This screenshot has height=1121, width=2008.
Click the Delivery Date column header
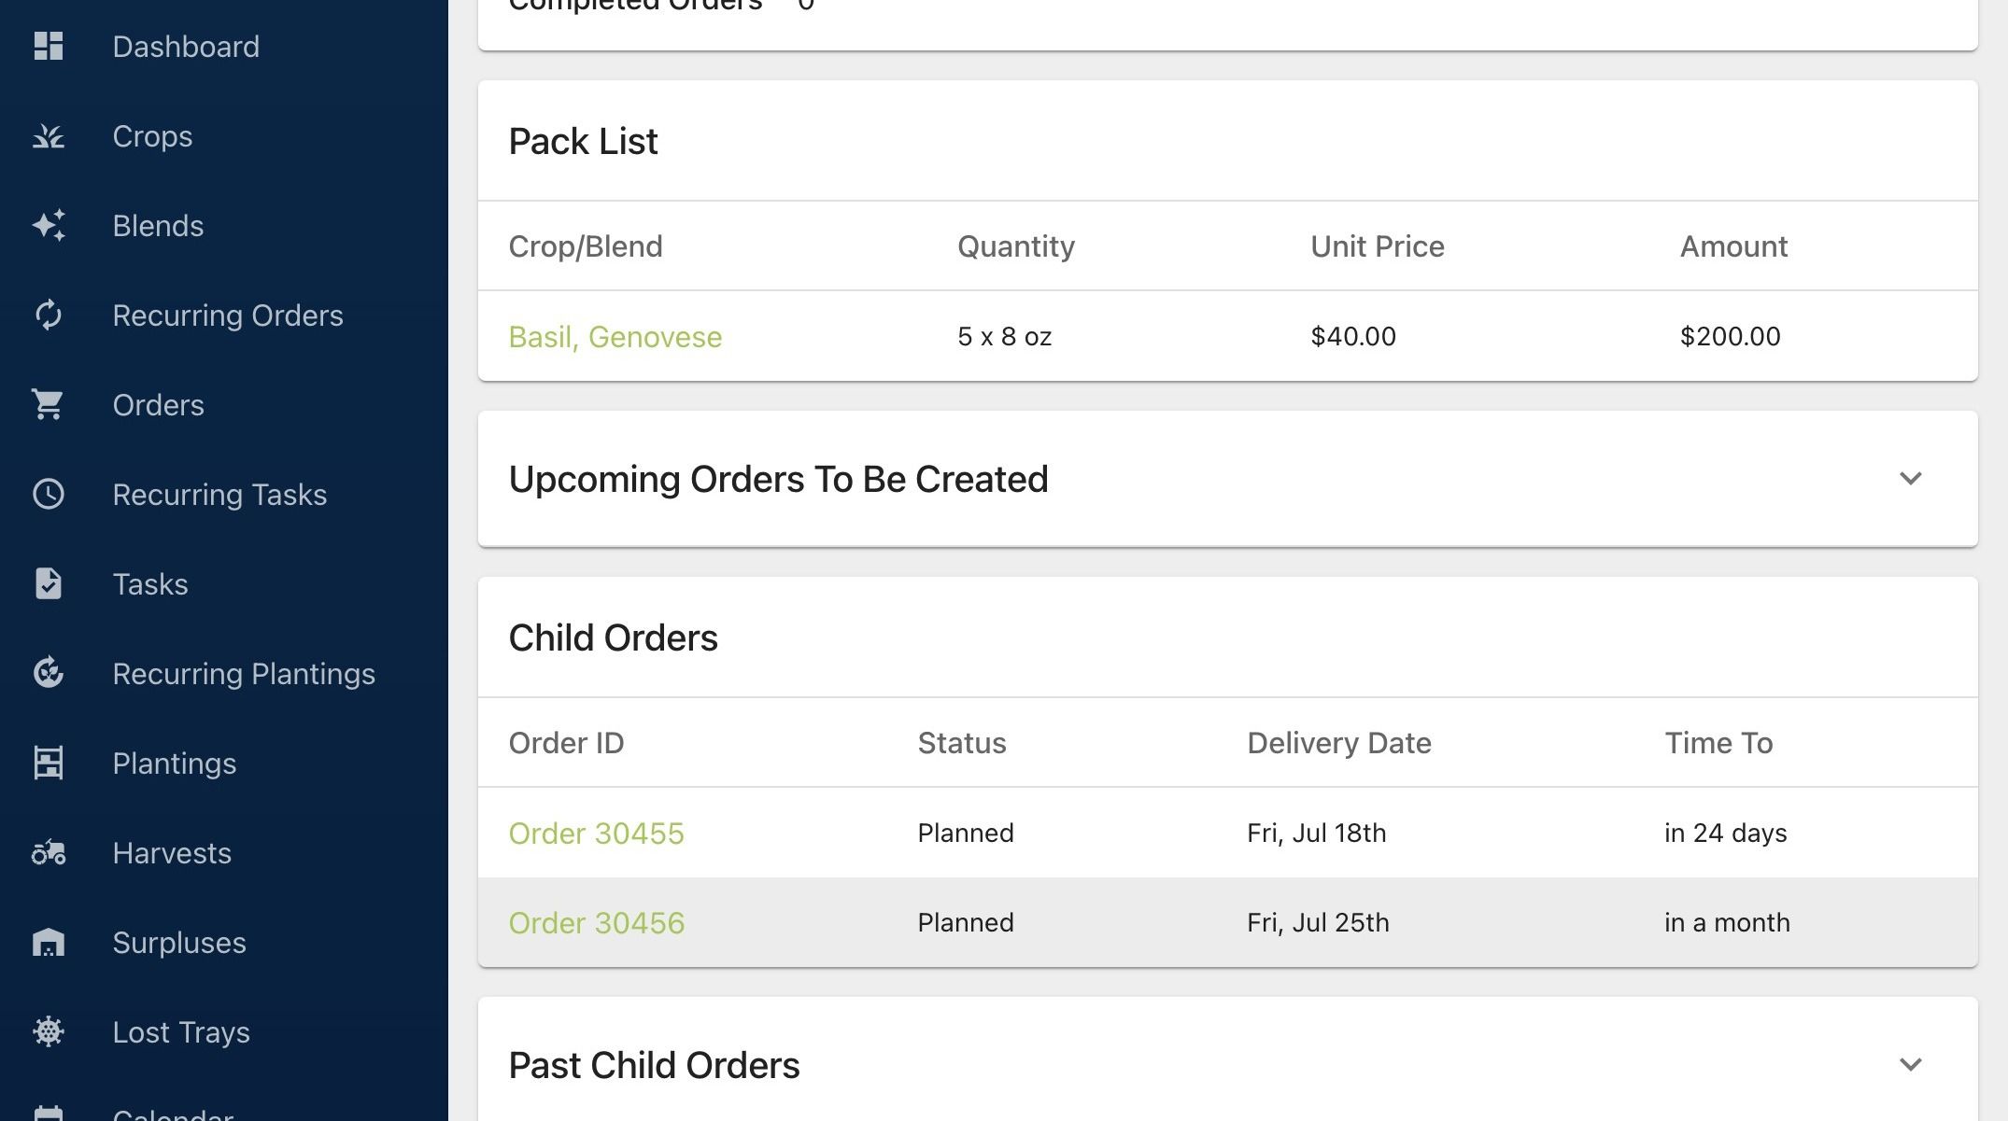pyautogui.click(x=1338, y=743)
